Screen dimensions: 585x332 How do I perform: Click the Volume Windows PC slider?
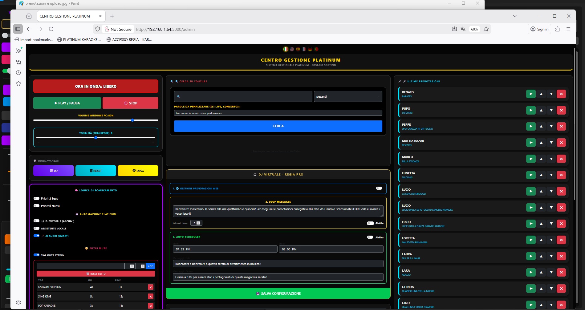pos(95,120)
